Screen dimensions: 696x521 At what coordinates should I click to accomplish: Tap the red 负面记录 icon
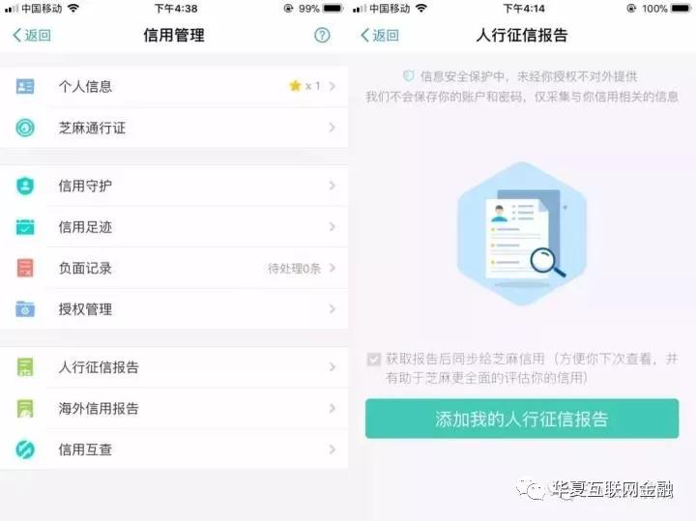[x=25, y=268]
